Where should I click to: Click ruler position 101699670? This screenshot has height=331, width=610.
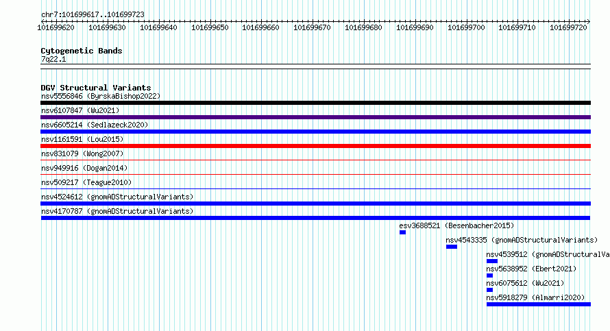click(x=312, y=27)
